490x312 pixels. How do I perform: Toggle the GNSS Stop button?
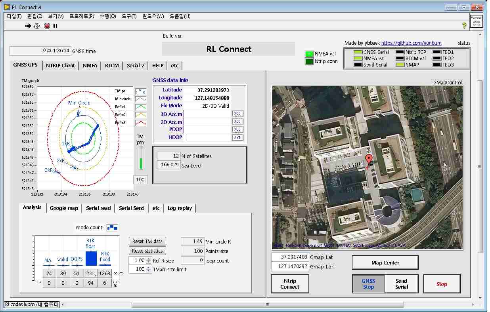tap(368, 284)
